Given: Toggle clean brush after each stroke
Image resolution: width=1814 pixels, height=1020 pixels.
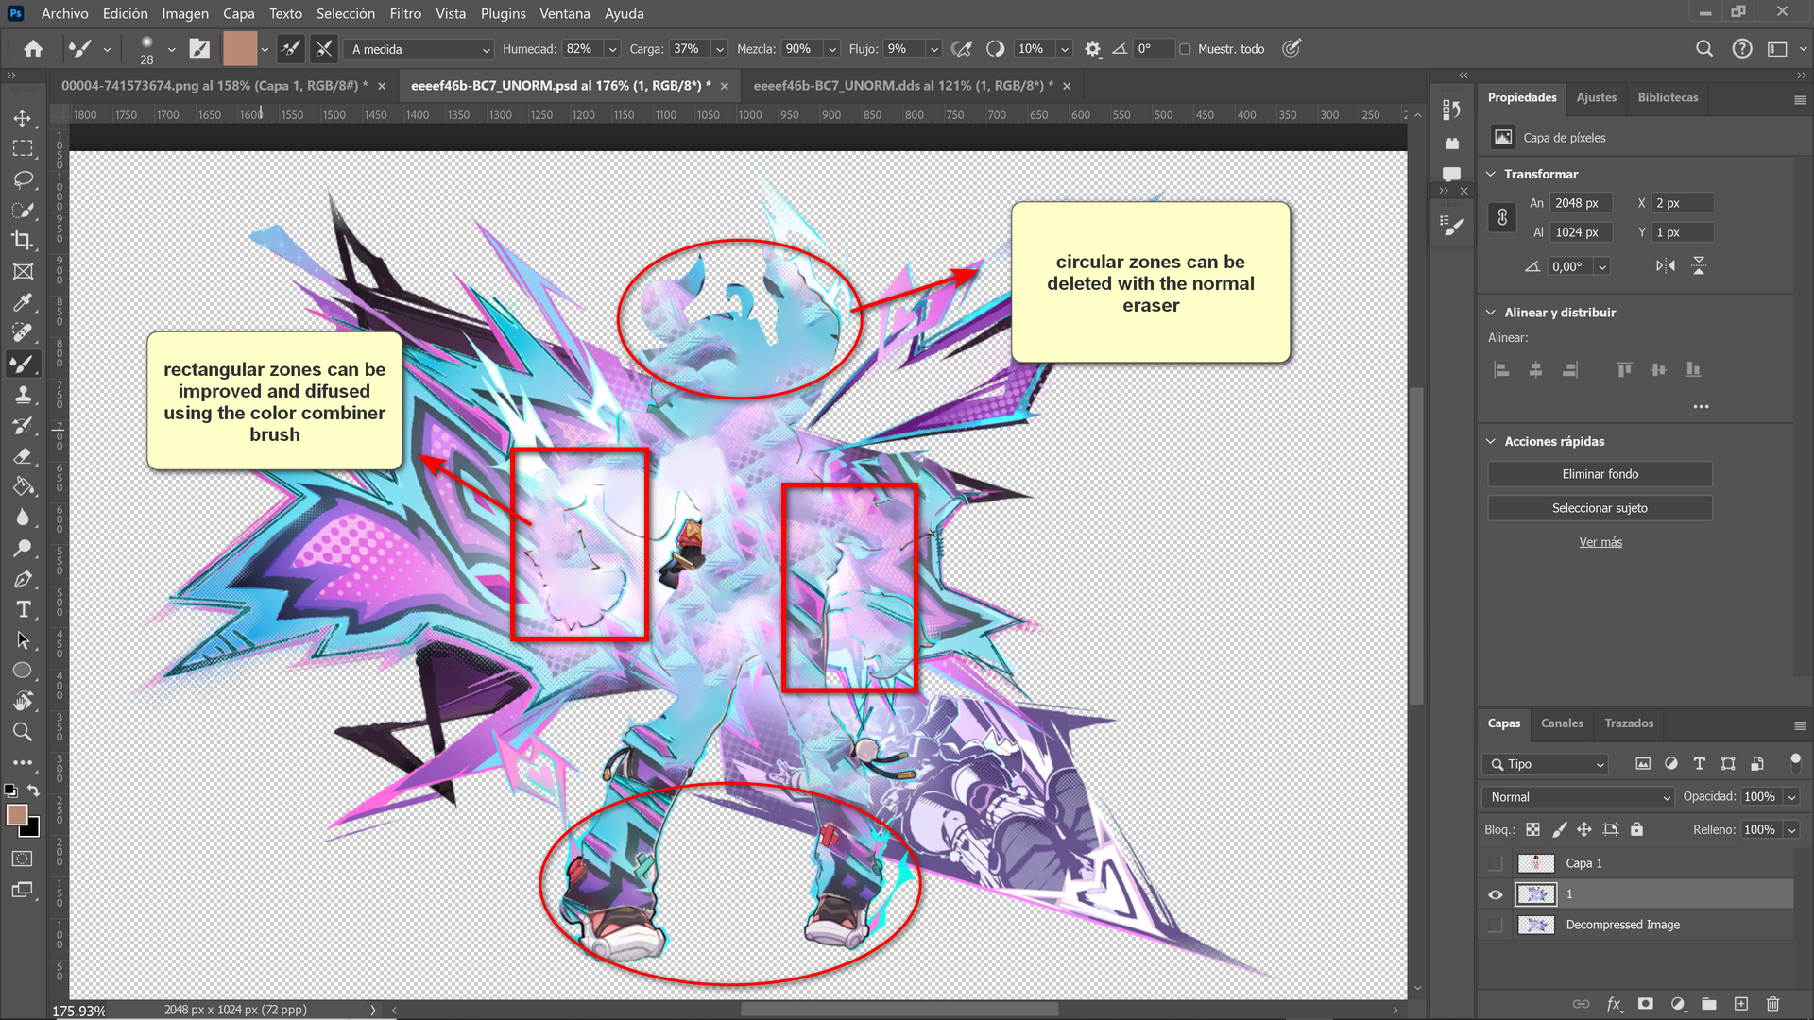Looking at the screenshot, I should (x=324, y=49).
